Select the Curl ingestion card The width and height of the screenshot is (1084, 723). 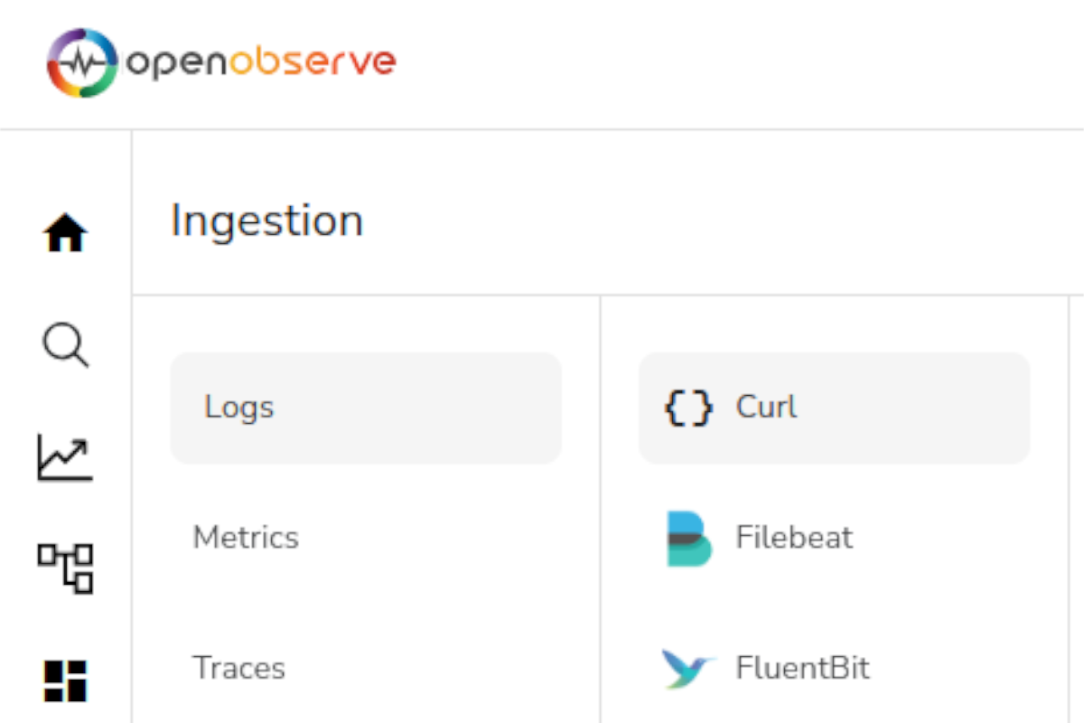click(833, 408)
